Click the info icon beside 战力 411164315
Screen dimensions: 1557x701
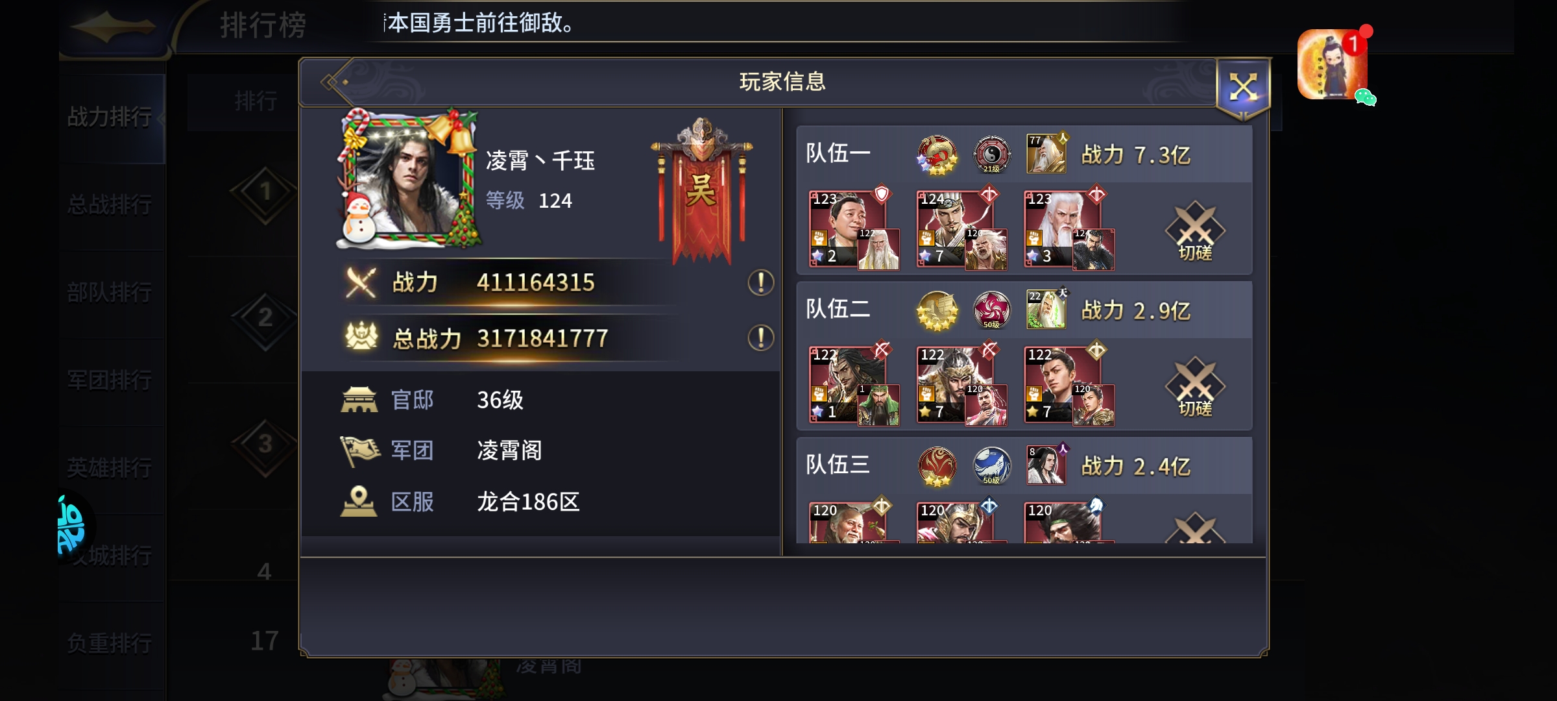point(760,282)
